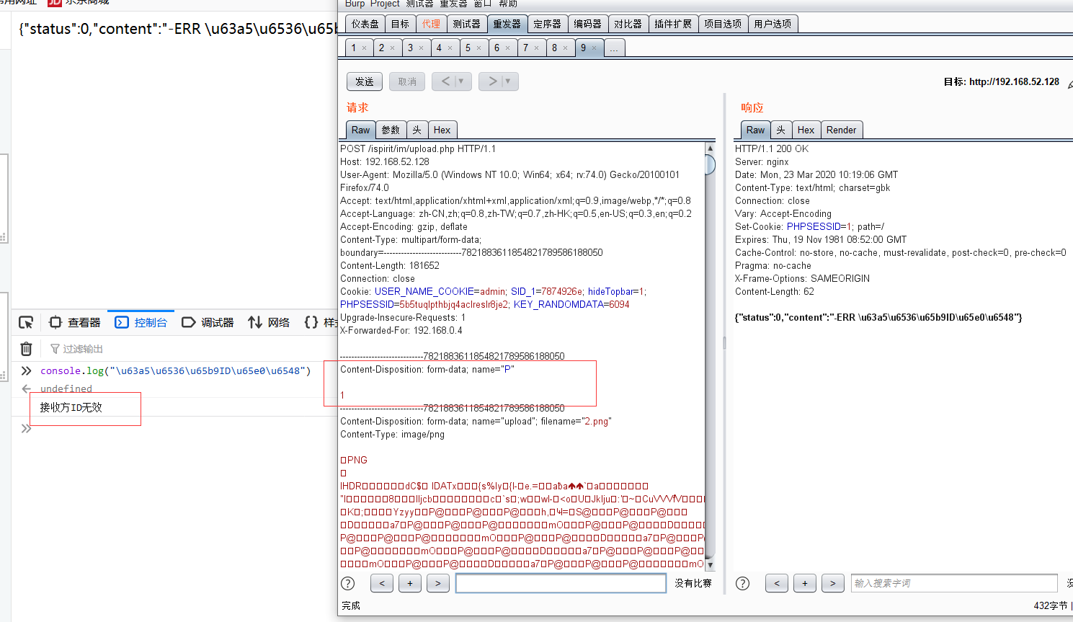Viewport: 1073px width, 622px height.
Task: Focus the request search input field
Action: click(x=561, y=583)
